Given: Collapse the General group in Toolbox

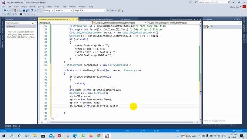Looking at the screenshot, I should (7, 27).
